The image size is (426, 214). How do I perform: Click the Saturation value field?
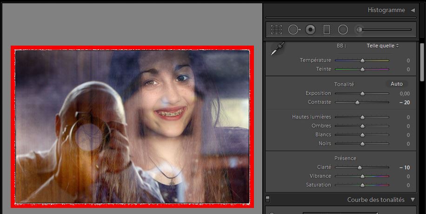(x=407, y=185)
